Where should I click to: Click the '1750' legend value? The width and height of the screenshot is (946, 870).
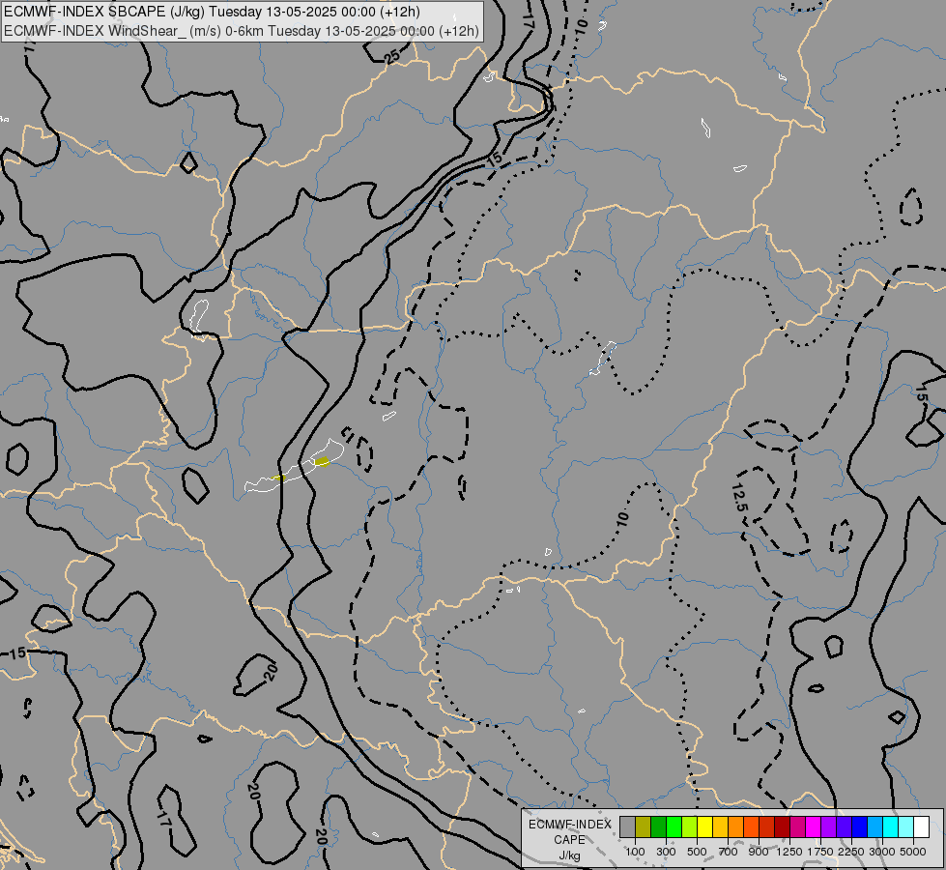tap(820, 852)
